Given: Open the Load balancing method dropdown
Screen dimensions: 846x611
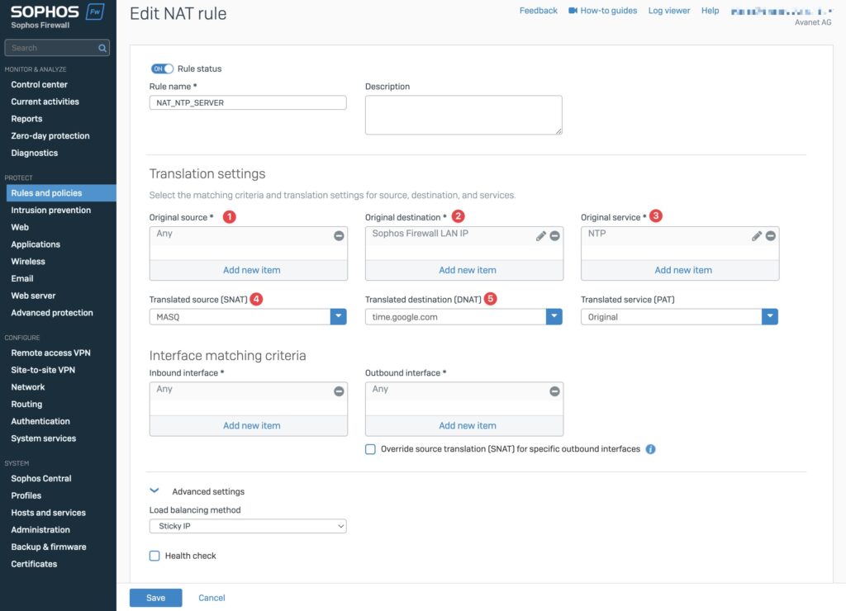Looking at the screenshot, I should coord(247,525).
